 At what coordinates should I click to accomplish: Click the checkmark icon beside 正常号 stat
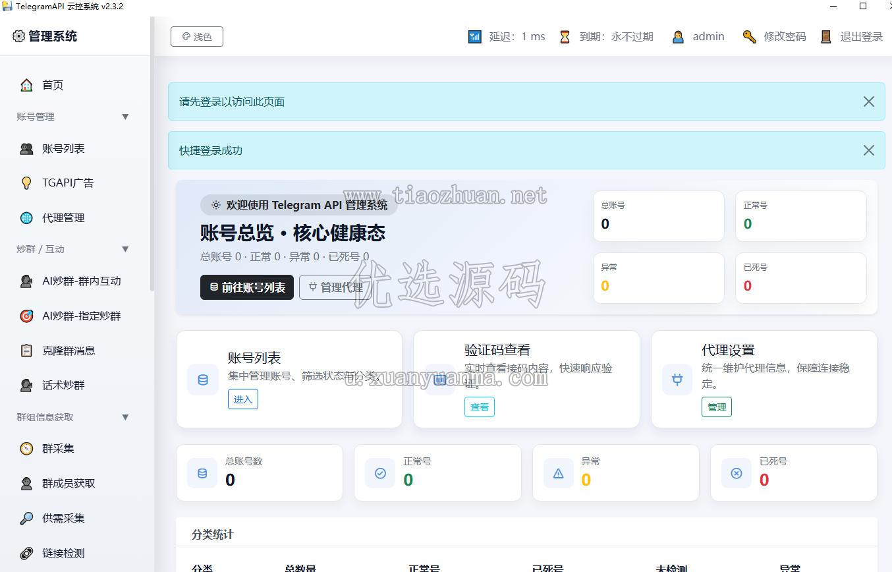point(380,473)
